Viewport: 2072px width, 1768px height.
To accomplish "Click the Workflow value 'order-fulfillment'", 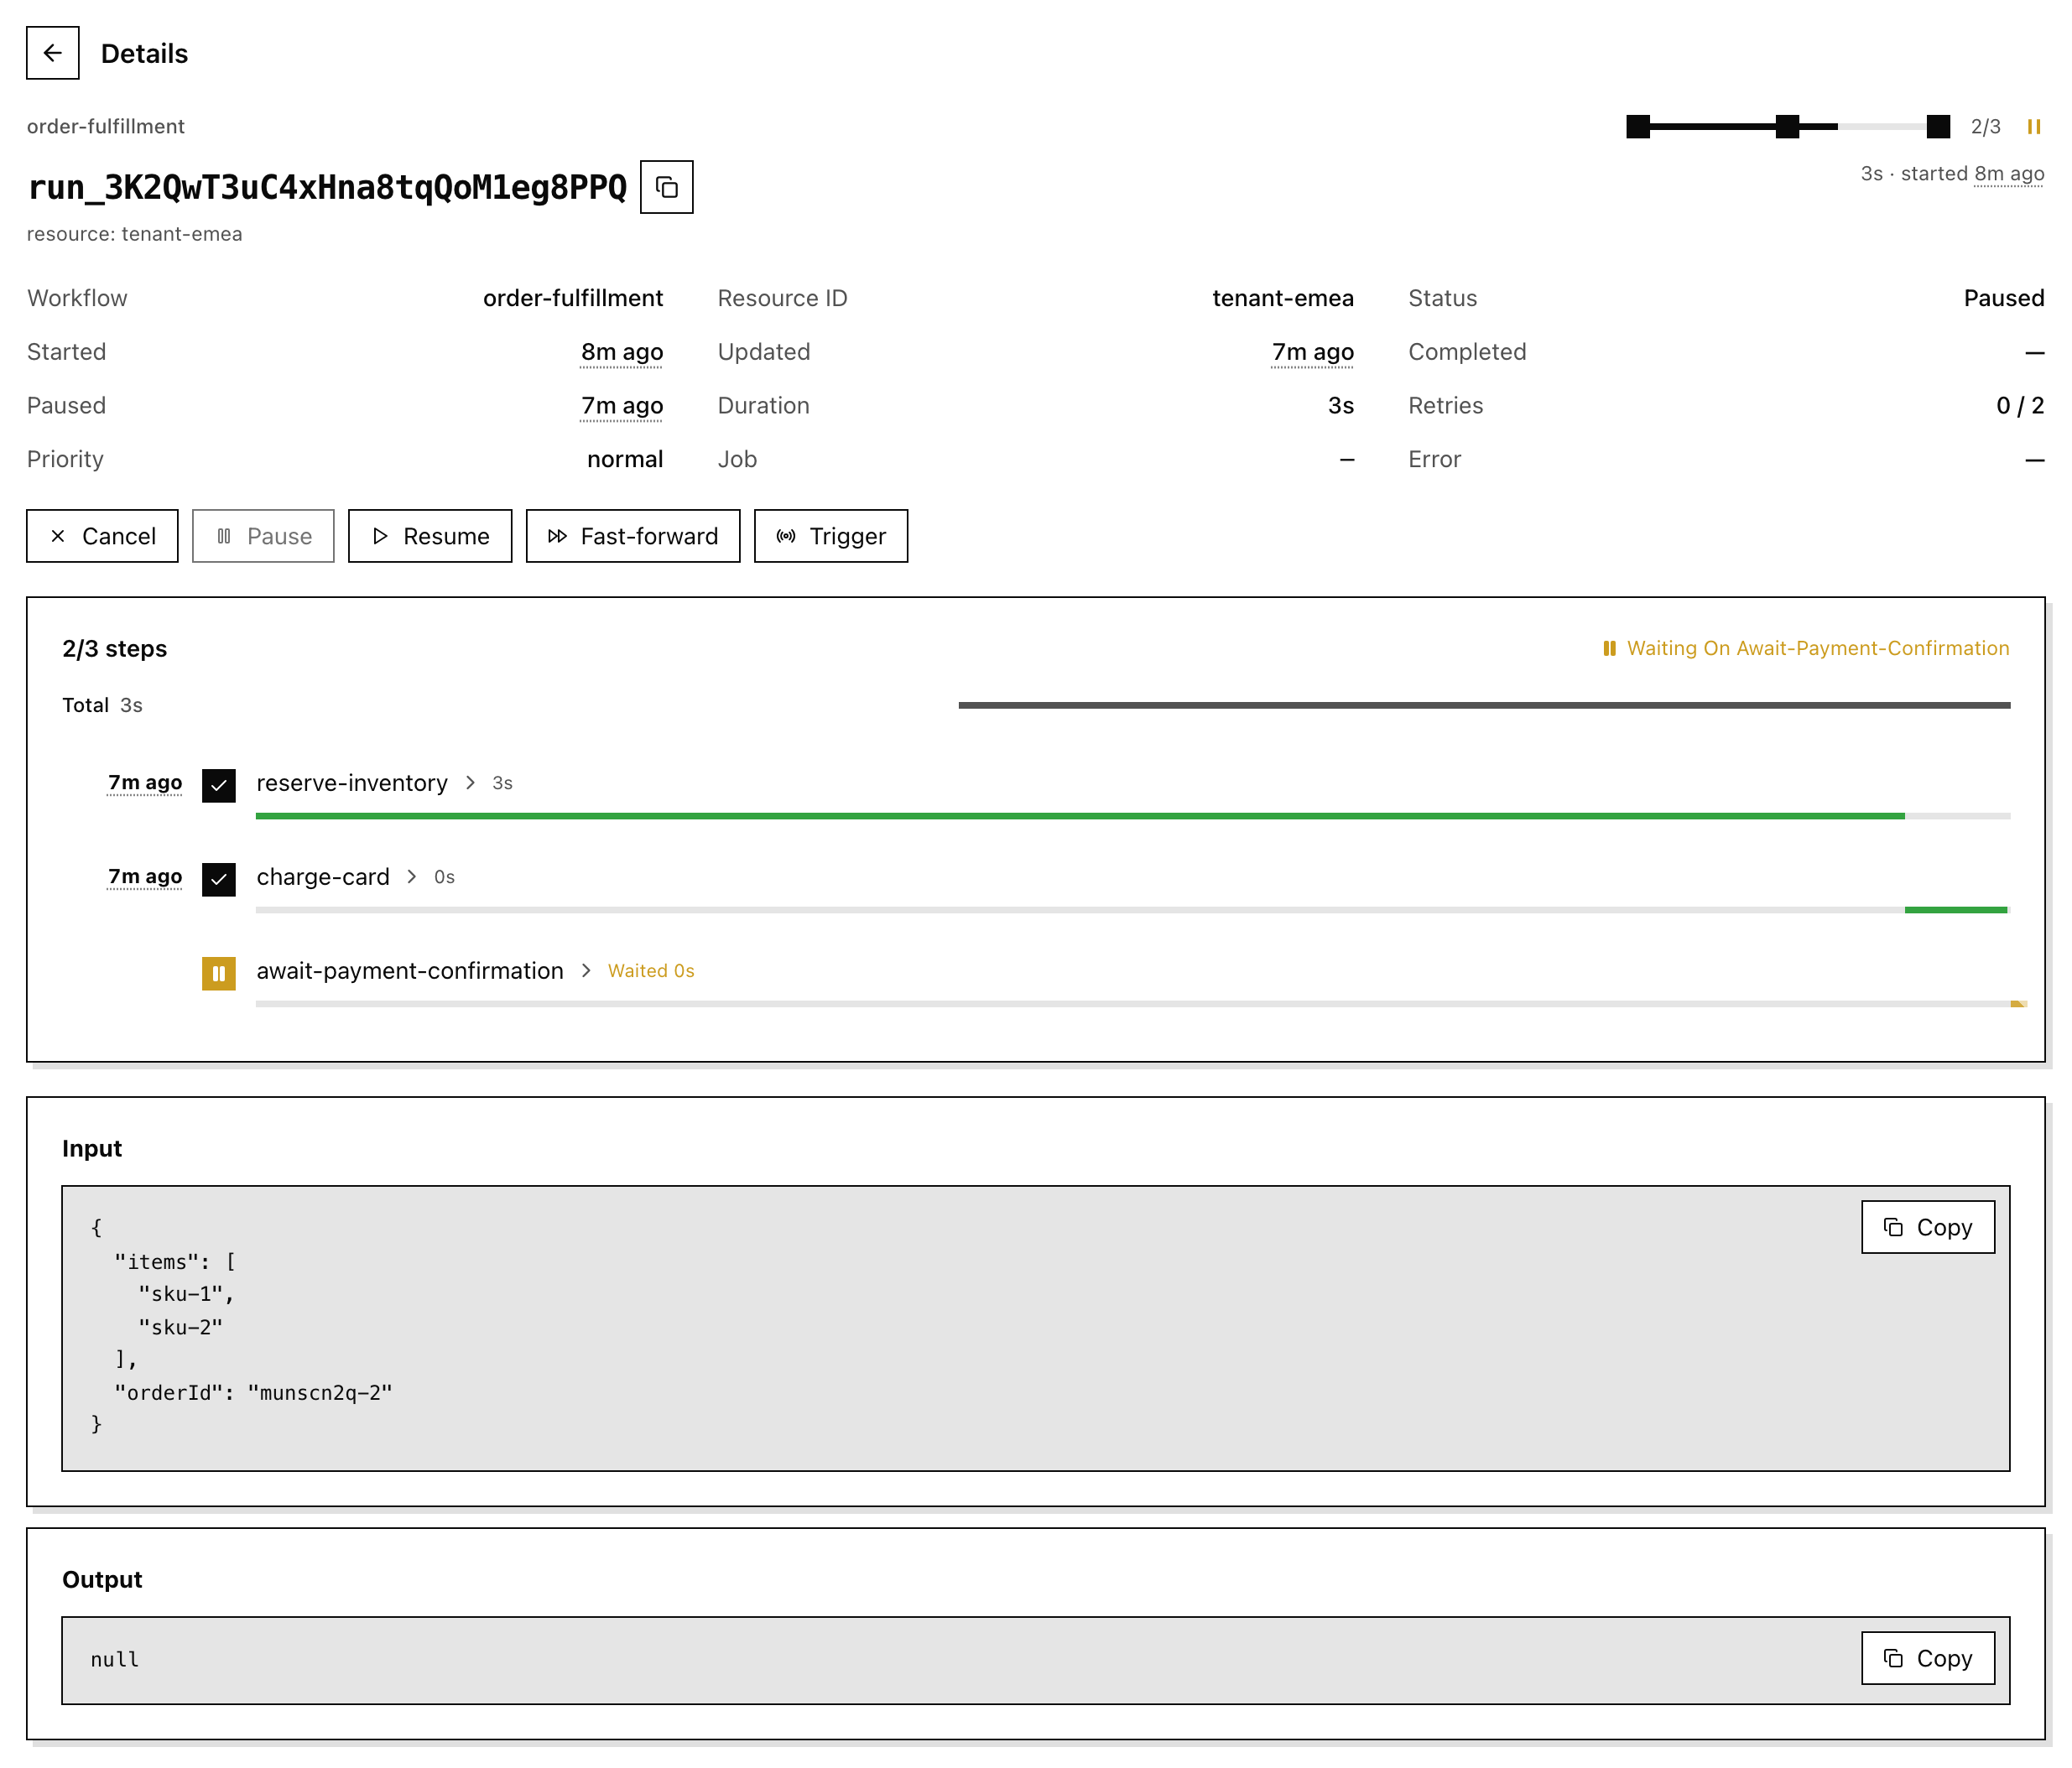I will click(573, 298).
